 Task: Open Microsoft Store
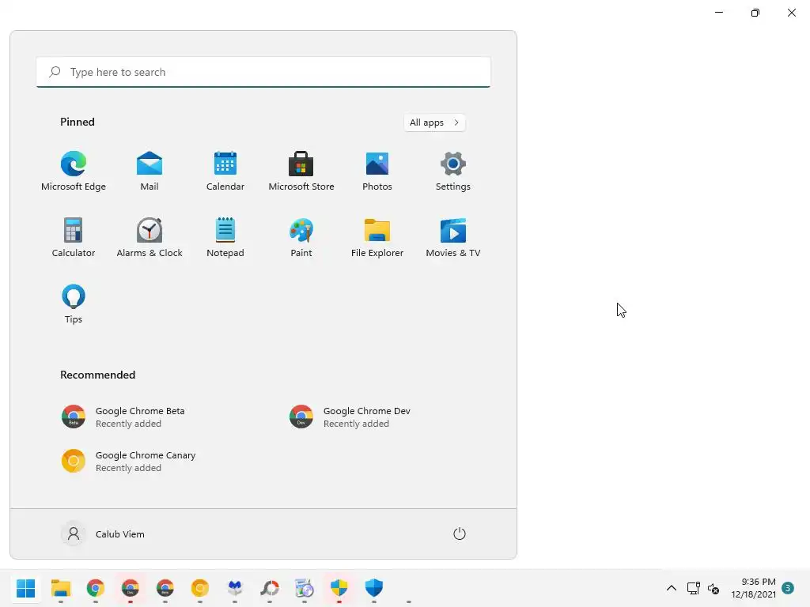tap(301, 172)
